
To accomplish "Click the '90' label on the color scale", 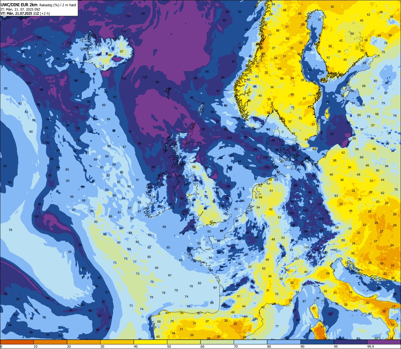I will 302,346.
